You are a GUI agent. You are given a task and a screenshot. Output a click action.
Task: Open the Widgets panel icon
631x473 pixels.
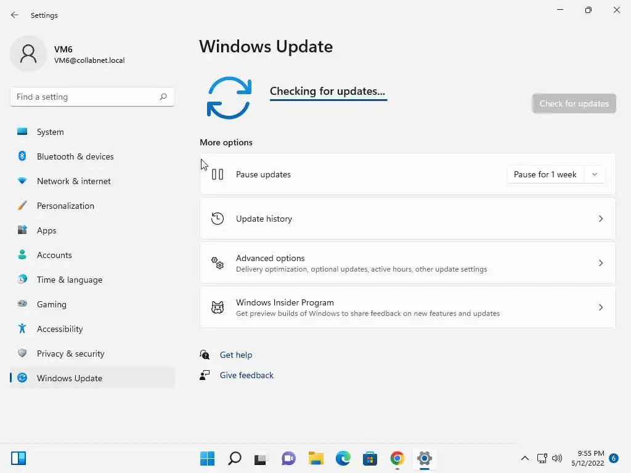pos(18,458)
